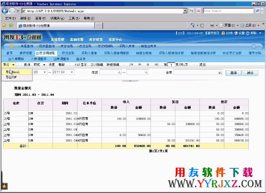Open the 收藏夹 favorites menu
Image resolution: width=266 pixels, height=193 pixels.
pos(57,18)
